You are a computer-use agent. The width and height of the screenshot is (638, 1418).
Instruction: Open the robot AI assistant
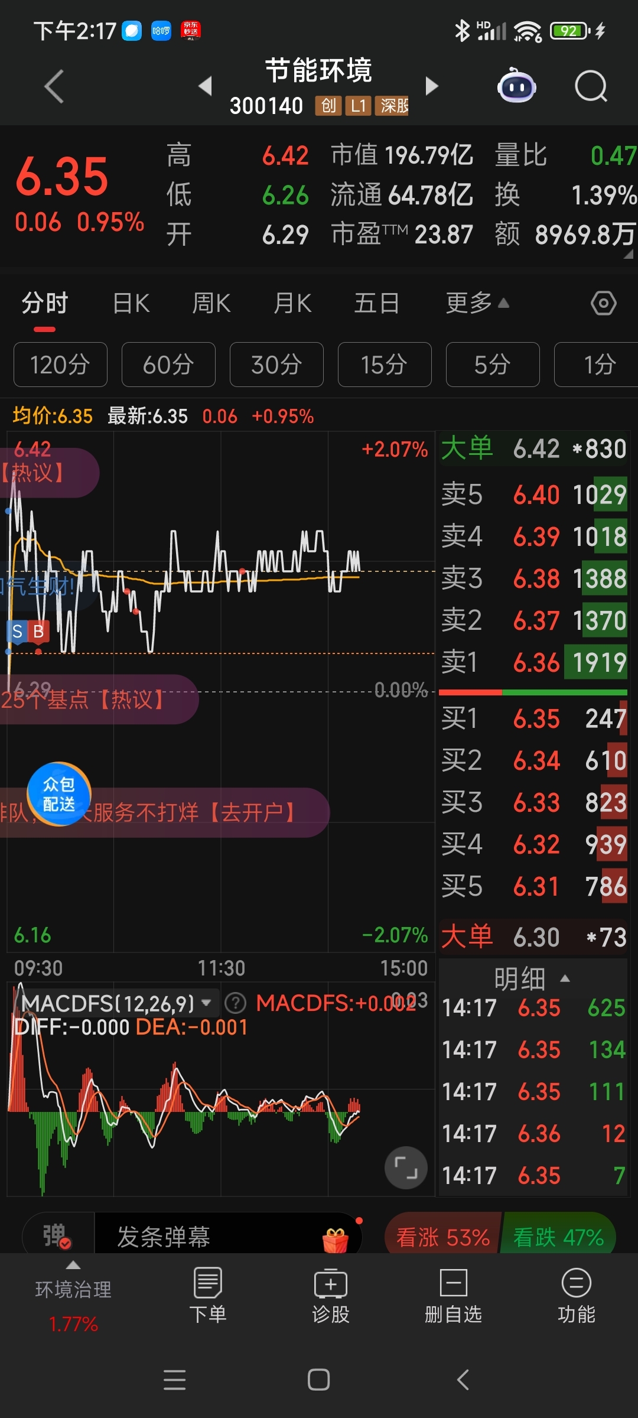pos(516,86)
